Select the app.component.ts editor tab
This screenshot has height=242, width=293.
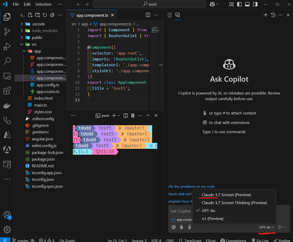click(92, 15)
